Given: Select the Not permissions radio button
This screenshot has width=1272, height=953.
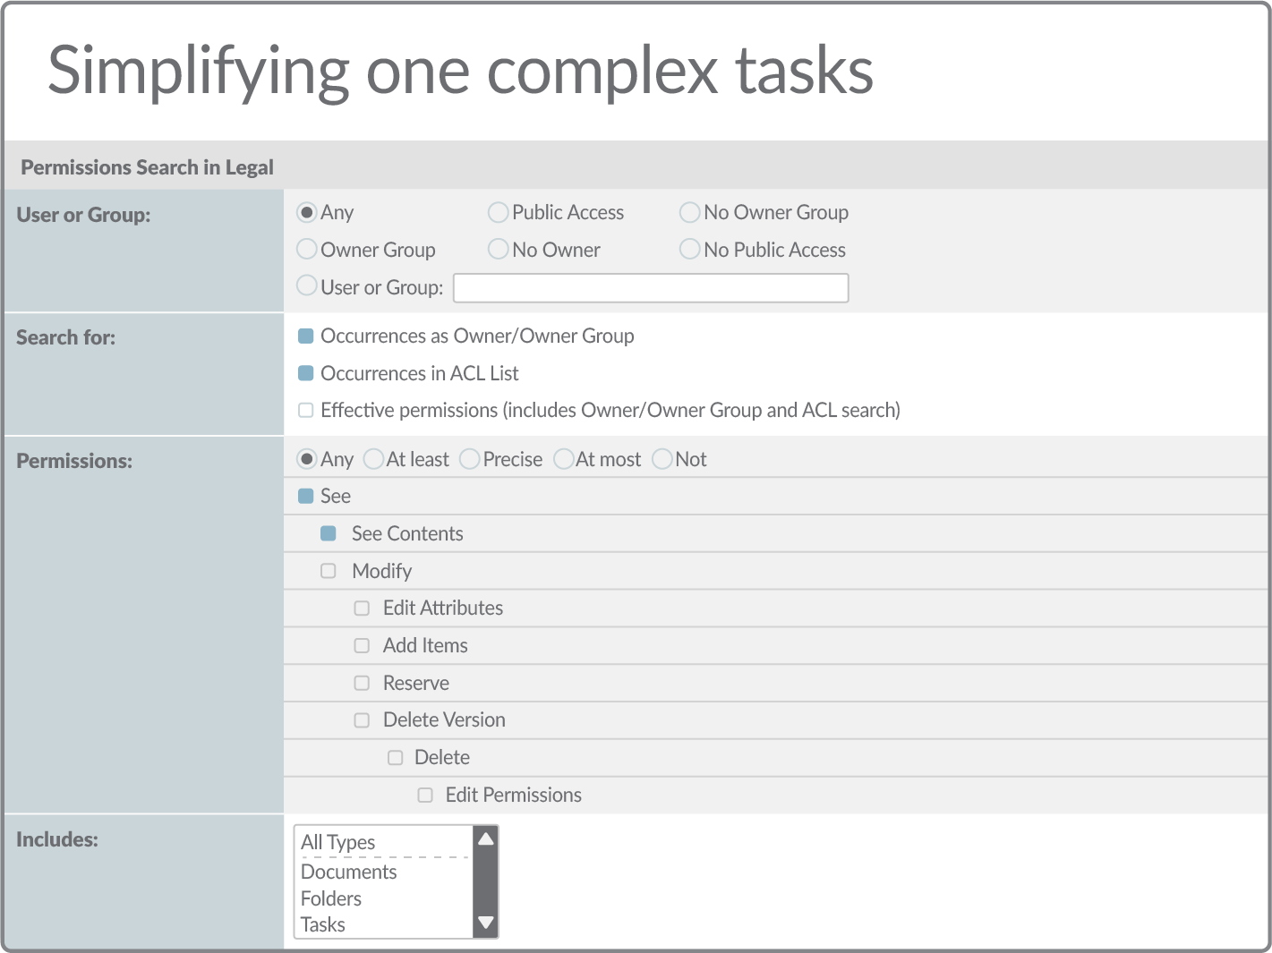Looking at the screenshot, I should coord(662,459).
